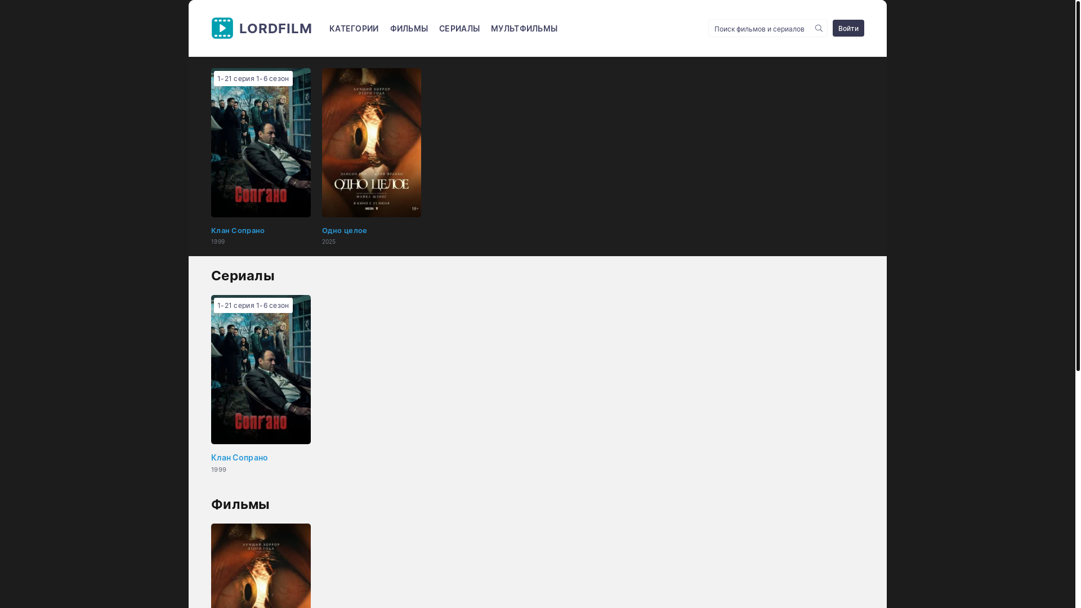Open the film poster under Фильмы heading
The height and width of the screenshot is (608, 1081).
(x=261, y=566)
